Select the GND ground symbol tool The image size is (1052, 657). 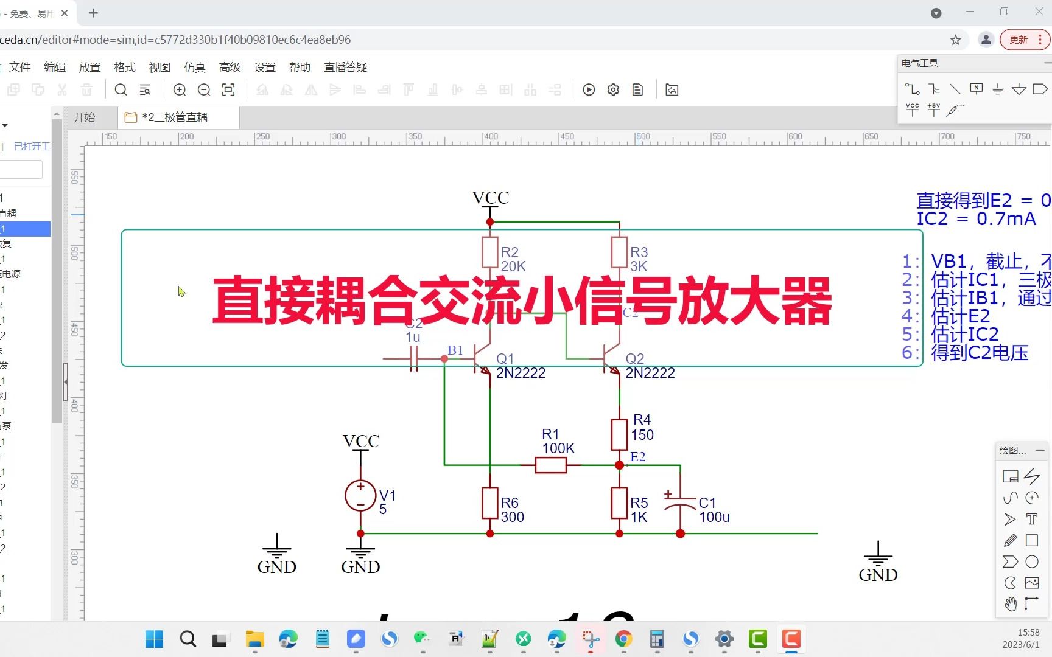pos(998,89)
